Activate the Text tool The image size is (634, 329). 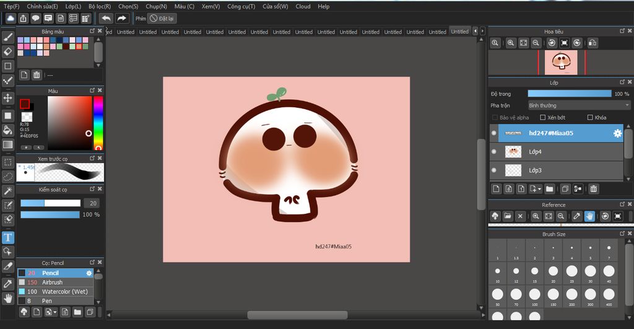[8, 237]
